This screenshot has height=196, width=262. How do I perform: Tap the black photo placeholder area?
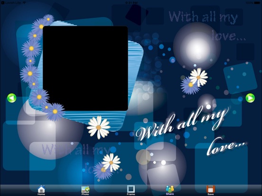point(85,68)
